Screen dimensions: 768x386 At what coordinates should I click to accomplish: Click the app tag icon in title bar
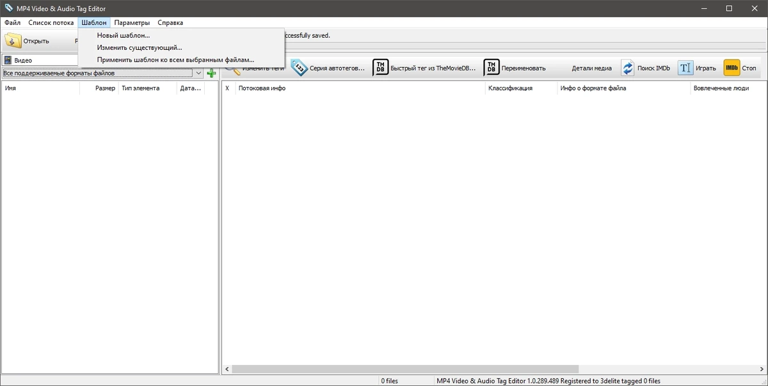tap(8, 8)
